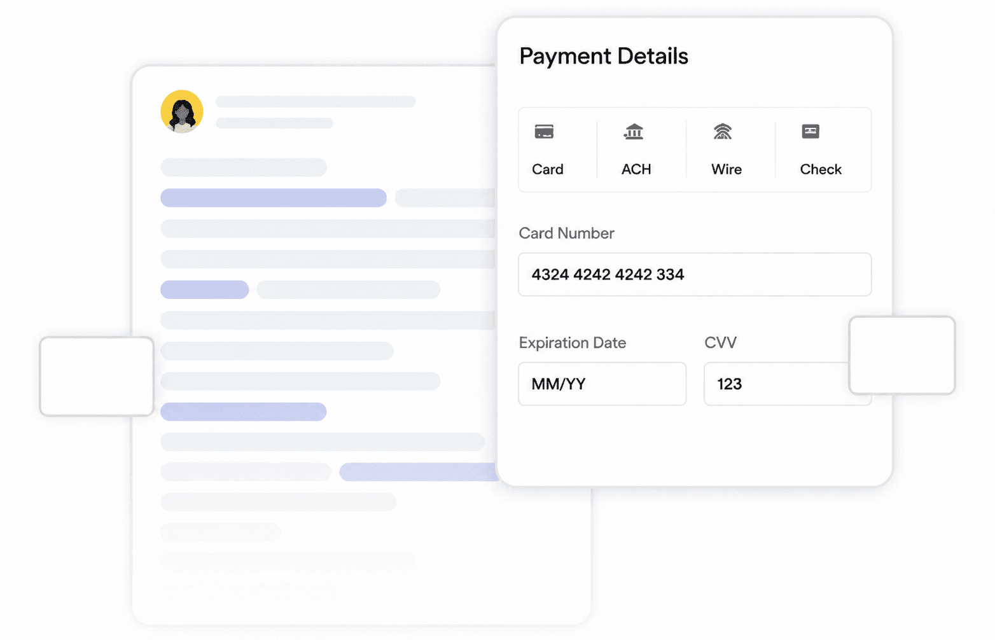995x640 pixels.
Task: Click the Payment Details heading
Action: pyautogui.click(x=604, y=56)
